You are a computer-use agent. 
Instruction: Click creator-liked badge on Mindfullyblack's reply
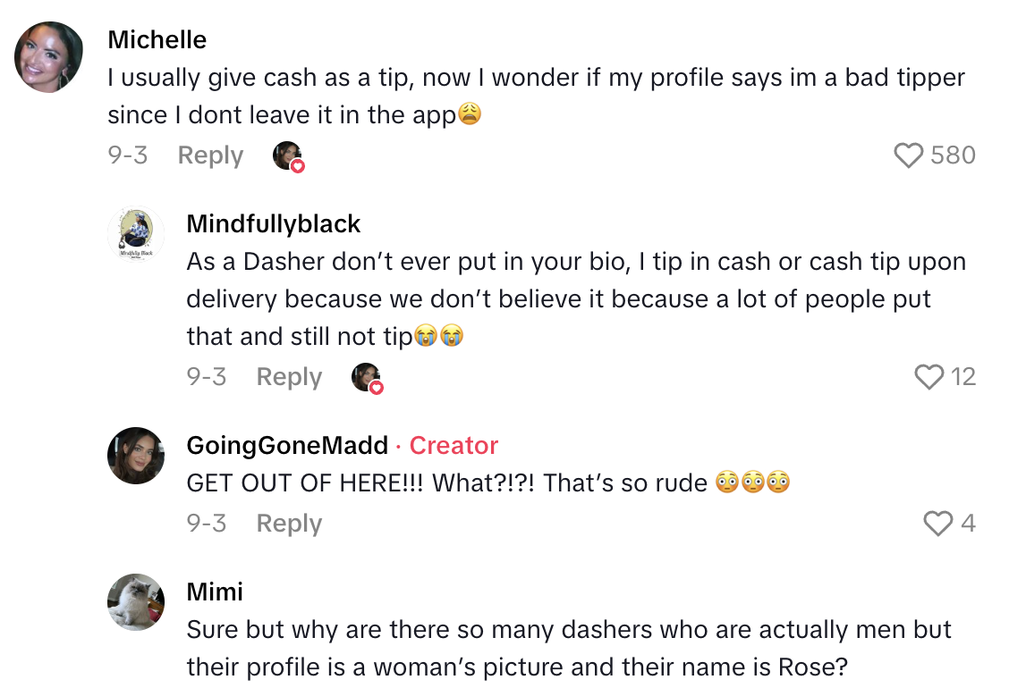(x=367, y=378)
